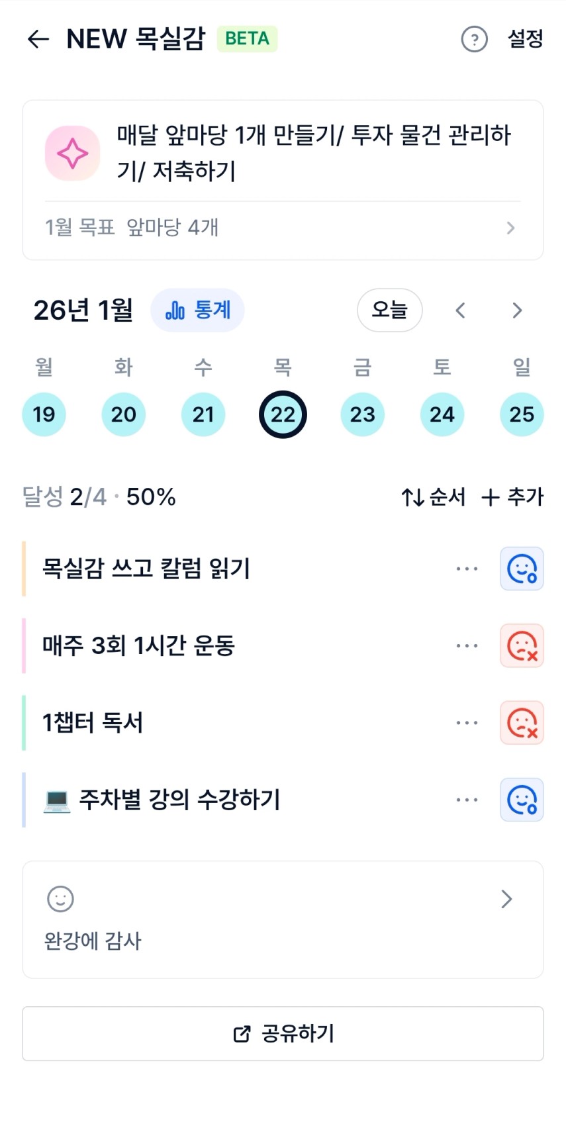
Task: Select date 20 in the week row
Action: [x=124, y=414]
